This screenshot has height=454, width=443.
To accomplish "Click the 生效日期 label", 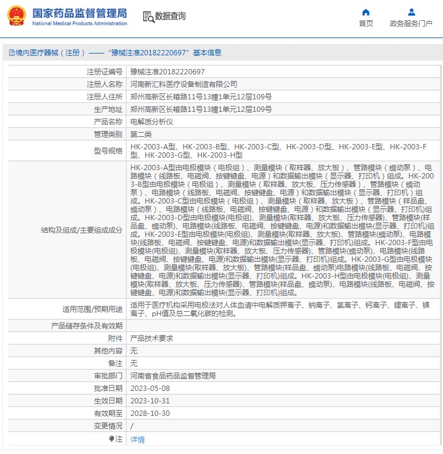I will [108, 400].
